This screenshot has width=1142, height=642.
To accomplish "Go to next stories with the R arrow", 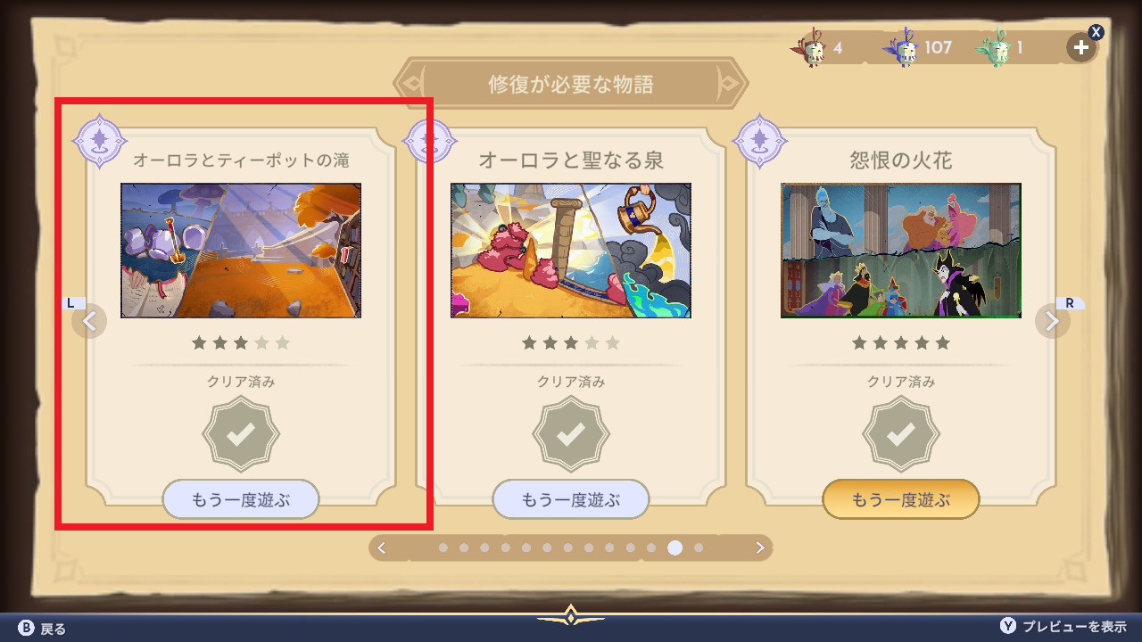I will [1053, 321].
